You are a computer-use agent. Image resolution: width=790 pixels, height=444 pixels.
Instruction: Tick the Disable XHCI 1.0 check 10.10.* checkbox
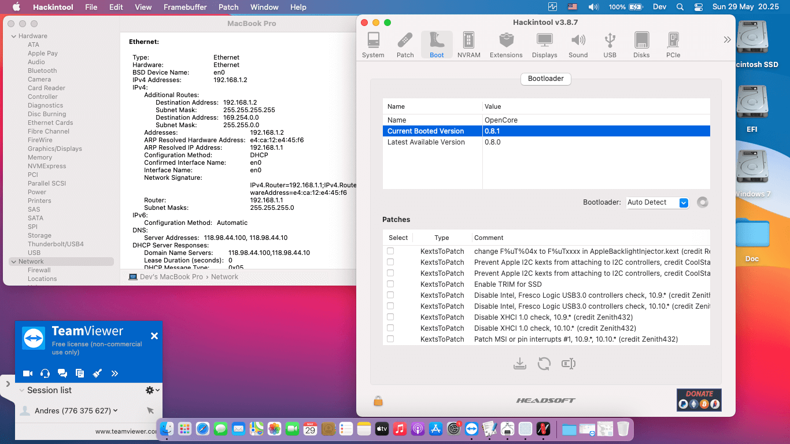(x=390, y=328)
